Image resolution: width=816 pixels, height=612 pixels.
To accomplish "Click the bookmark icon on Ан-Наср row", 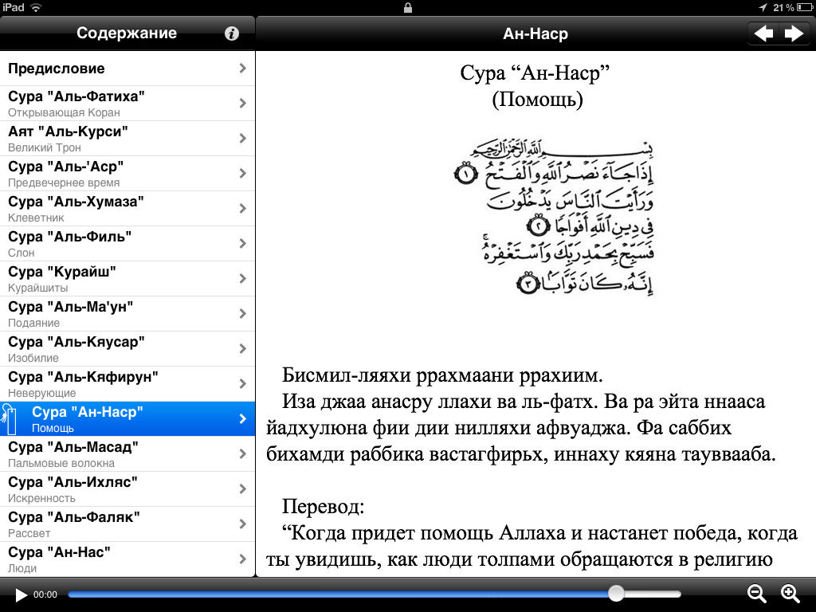I will pyautogui.click(x=10, y=419).
